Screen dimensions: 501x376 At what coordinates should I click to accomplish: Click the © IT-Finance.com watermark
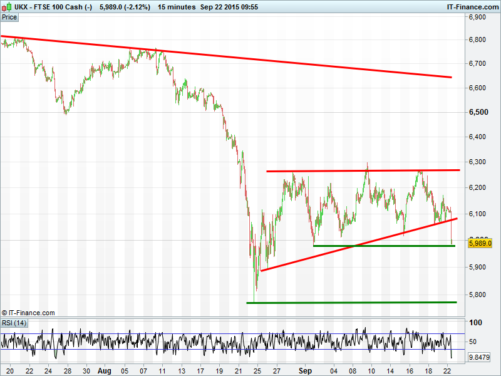pos(28,313)
